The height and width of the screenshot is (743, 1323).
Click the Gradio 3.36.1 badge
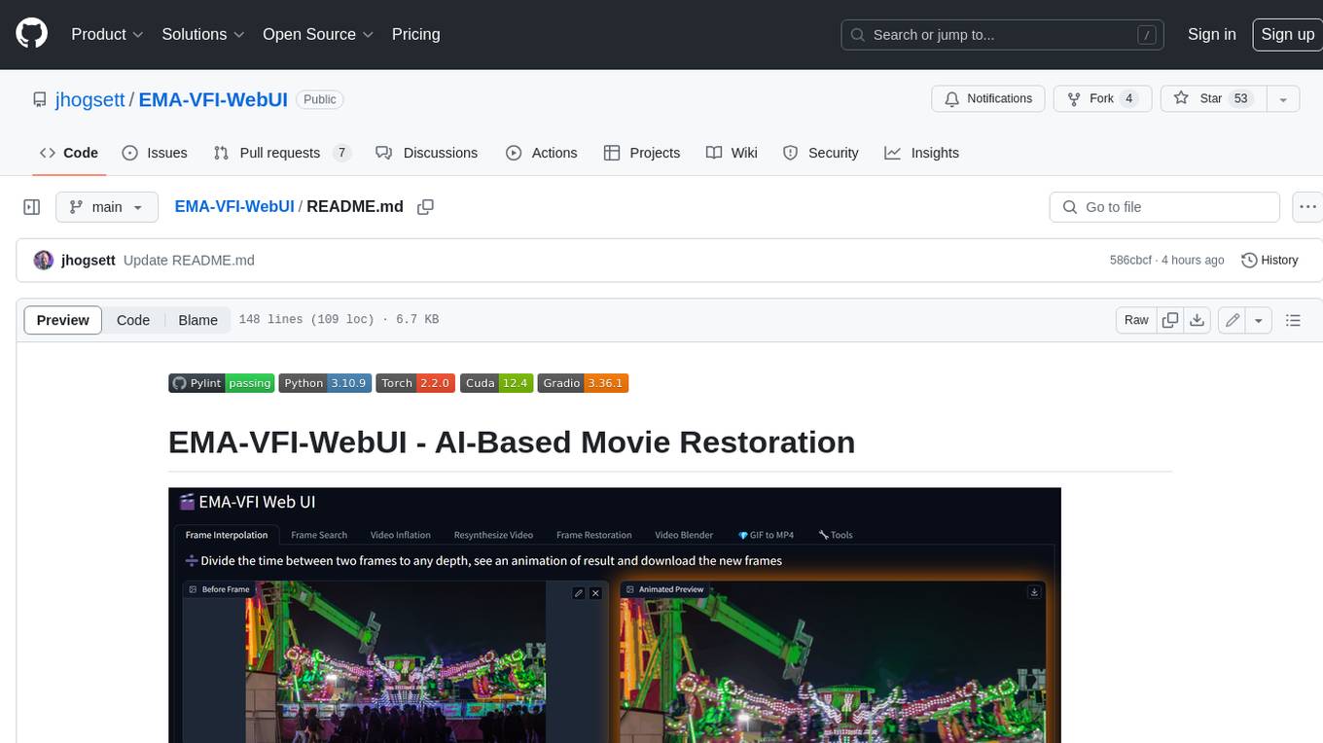pos(583,383)
